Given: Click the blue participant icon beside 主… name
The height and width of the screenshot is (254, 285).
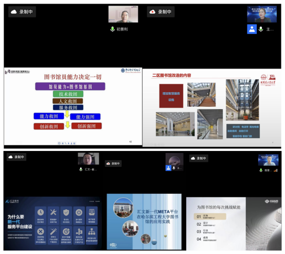Looking at the screenshot, I should tap(252, 29).
